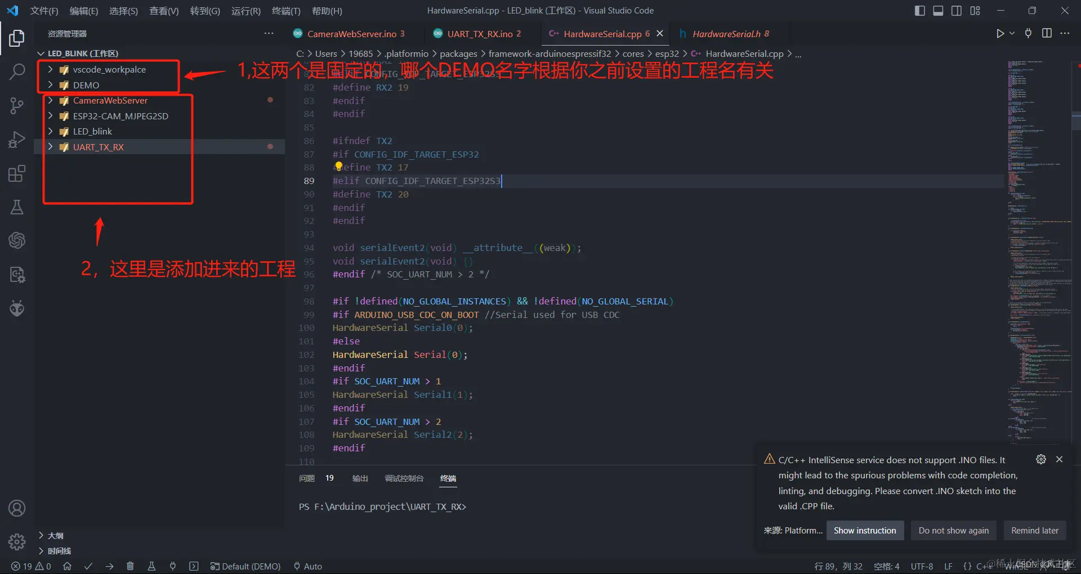The height and width of the screenshot is (574, 1081).
Task: Click in the terminal at the PS prompt
Action: (x=382, y=506)
